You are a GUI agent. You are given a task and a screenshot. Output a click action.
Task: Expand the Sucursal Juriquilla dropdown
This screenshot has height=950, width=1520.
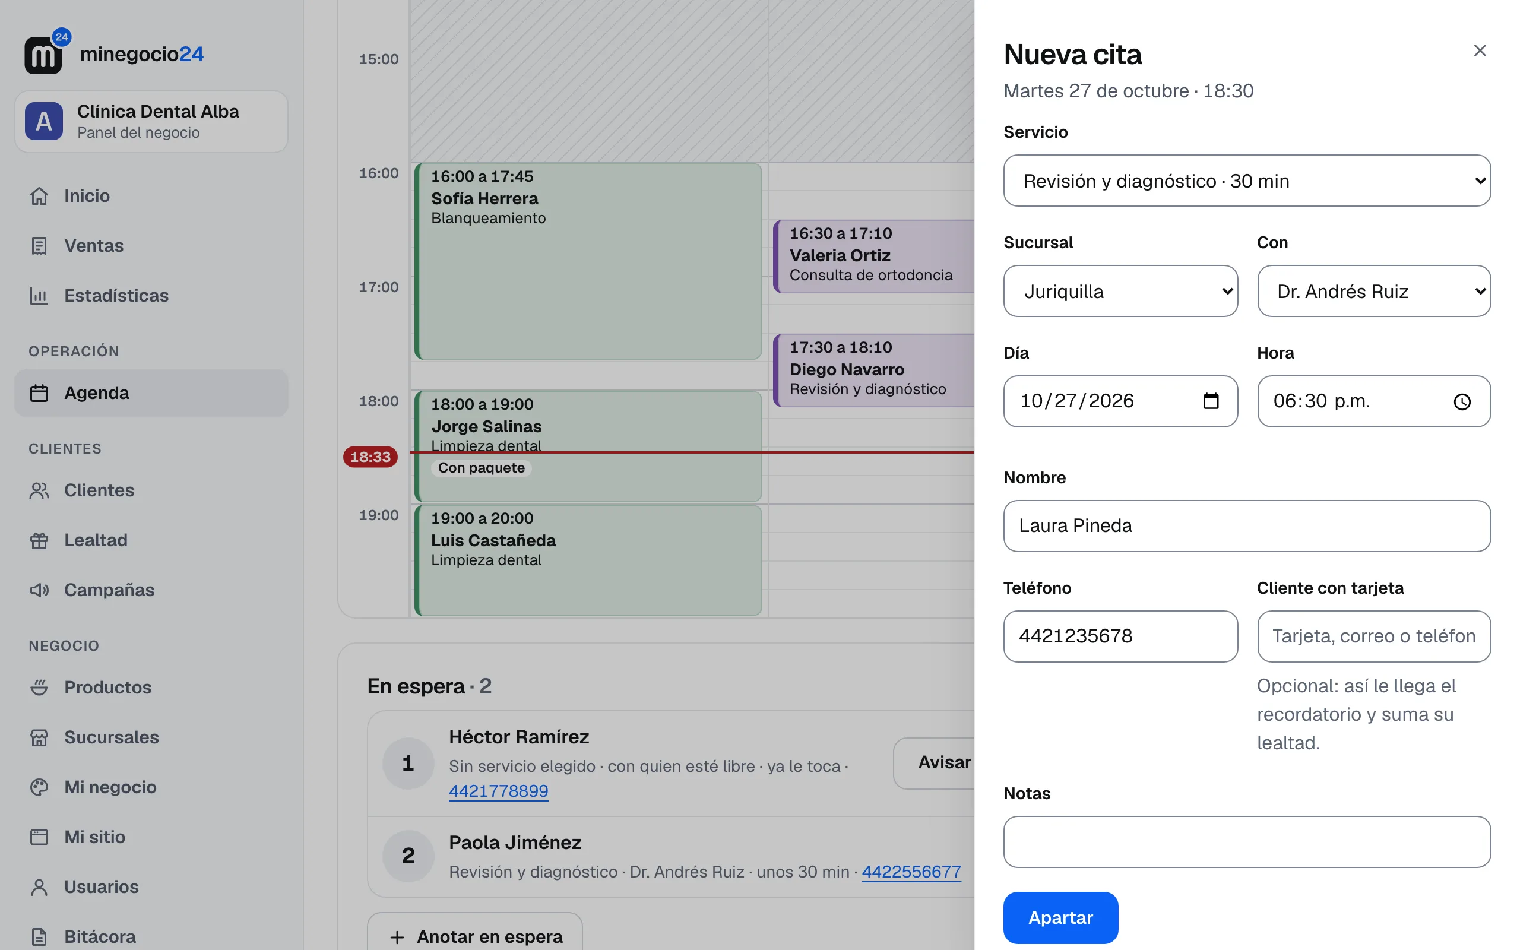(1120, 291)
